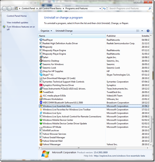Select Yahoo! Browser Services entry
Viewport: 155px width, 162px height.
click(x=94, y=134)
